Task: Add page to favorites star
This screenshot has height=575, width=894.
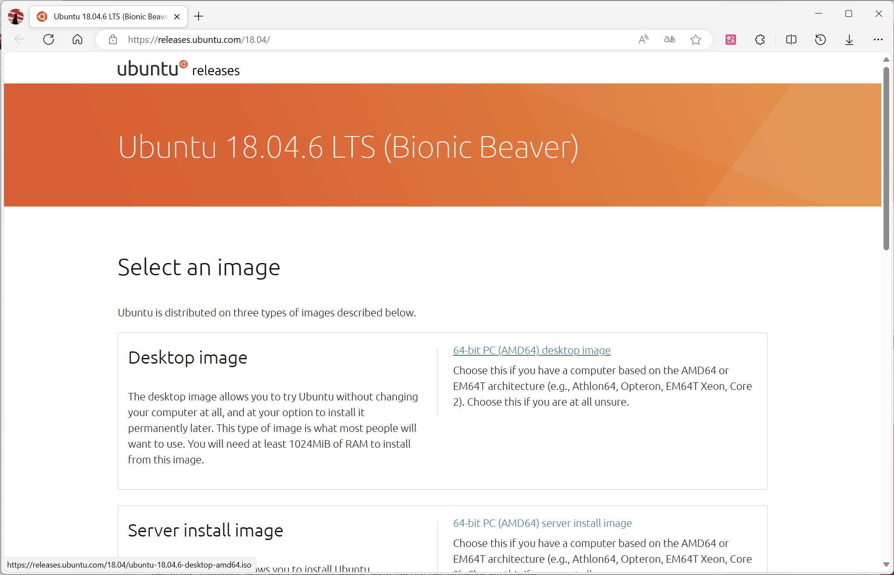Action: (x=696, y=39)
